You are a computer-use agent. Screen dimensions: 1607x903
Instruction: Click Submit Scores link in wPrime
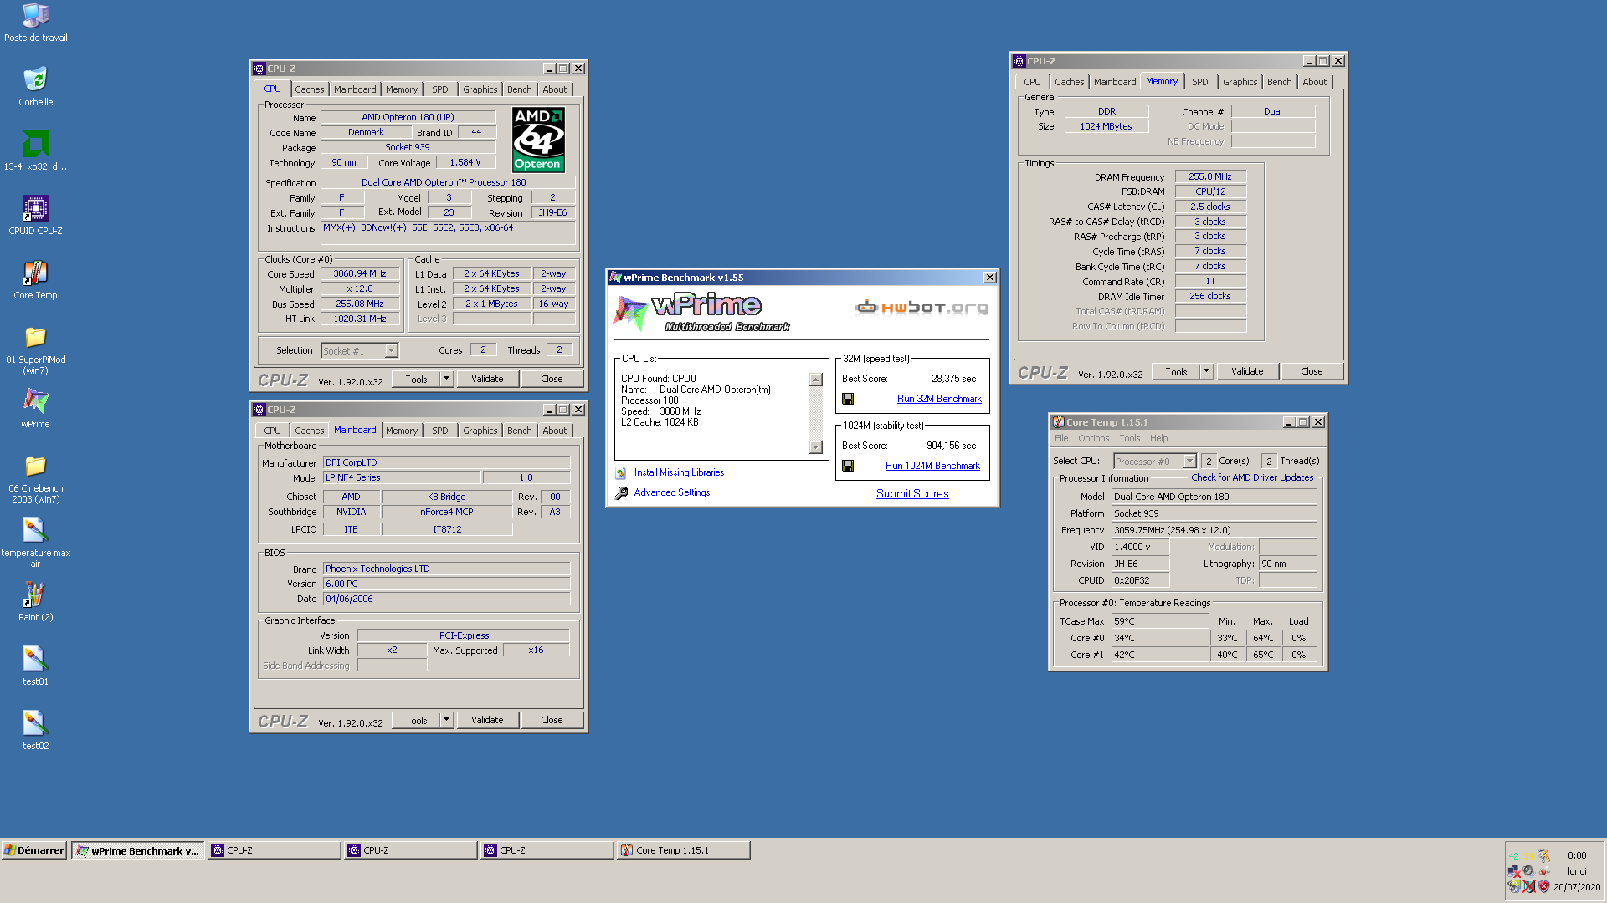(x=912, y=494)
